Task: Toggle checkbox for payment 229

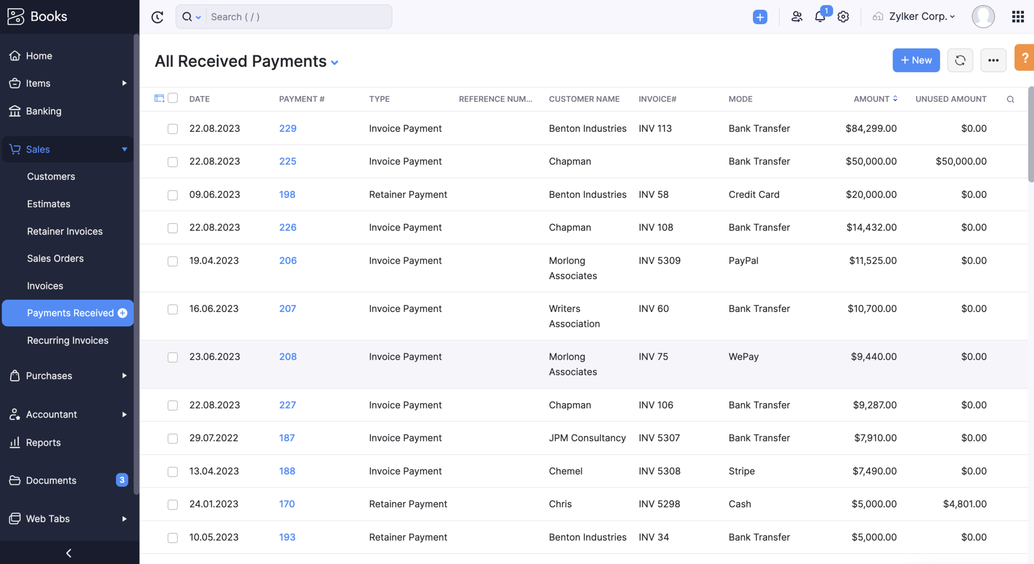Action: pos(173,128)
